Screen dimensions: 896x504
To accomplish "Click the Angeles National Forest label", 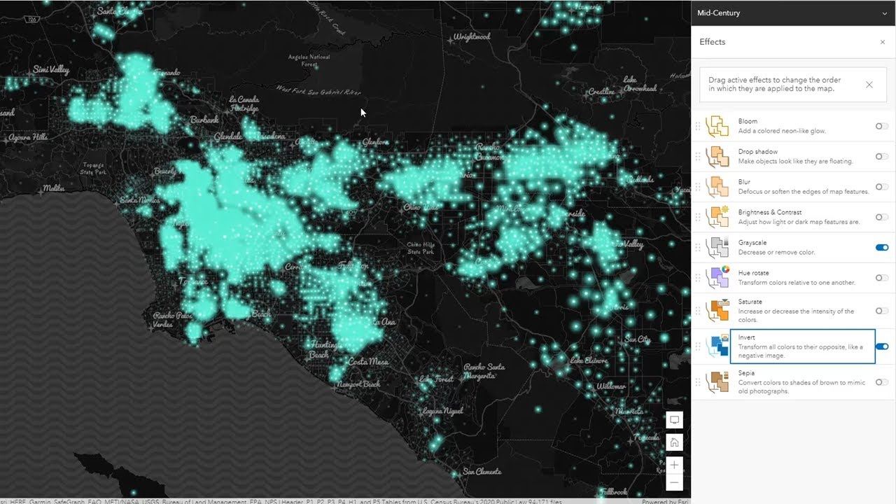I will [309, 60].
